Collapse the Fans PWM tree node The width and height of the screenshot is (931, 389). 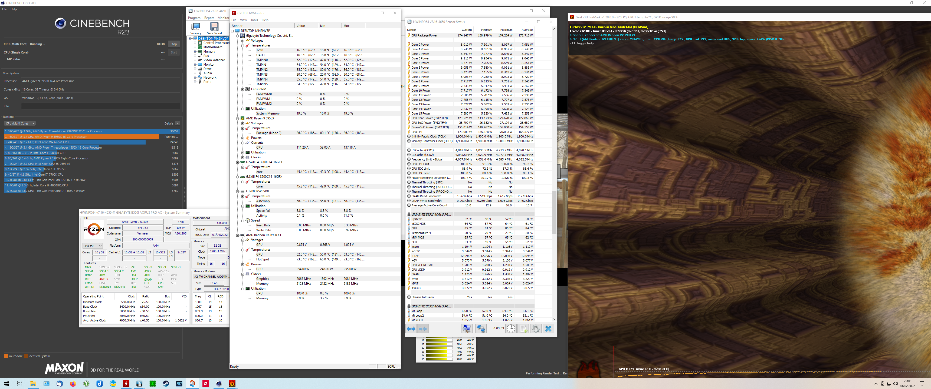pos(243,89)
